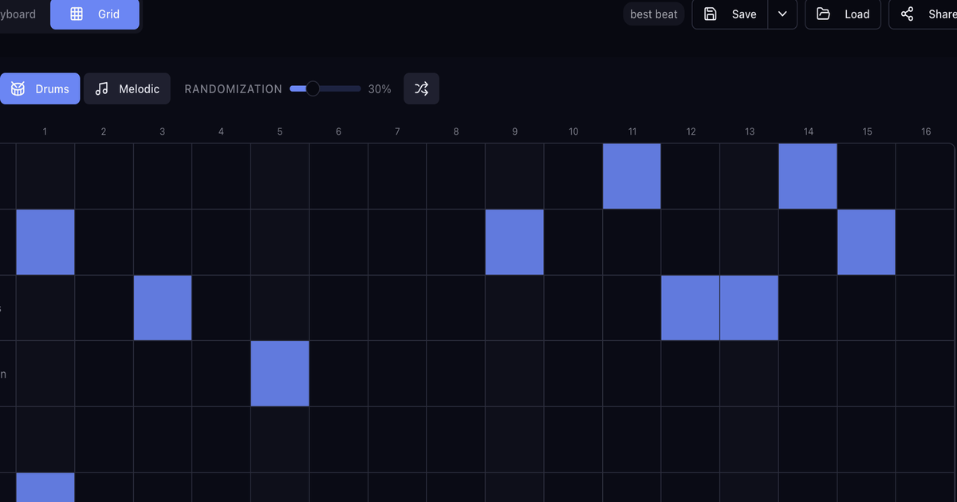Click the 'best beat' project name field
The image size is (957, 502).
pyautogui.click(x=653, y=14)
